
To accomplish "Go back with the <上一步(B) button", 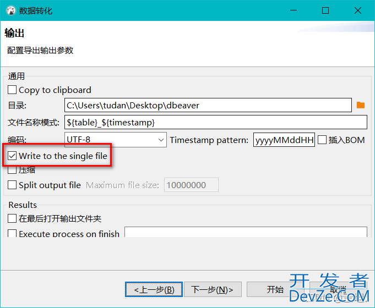I will pos(154,289).
